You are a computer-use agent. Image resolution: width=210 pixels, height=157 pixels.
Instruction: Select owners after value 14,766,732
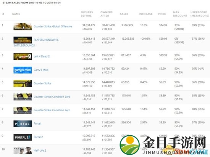click(x=108, y=69)
